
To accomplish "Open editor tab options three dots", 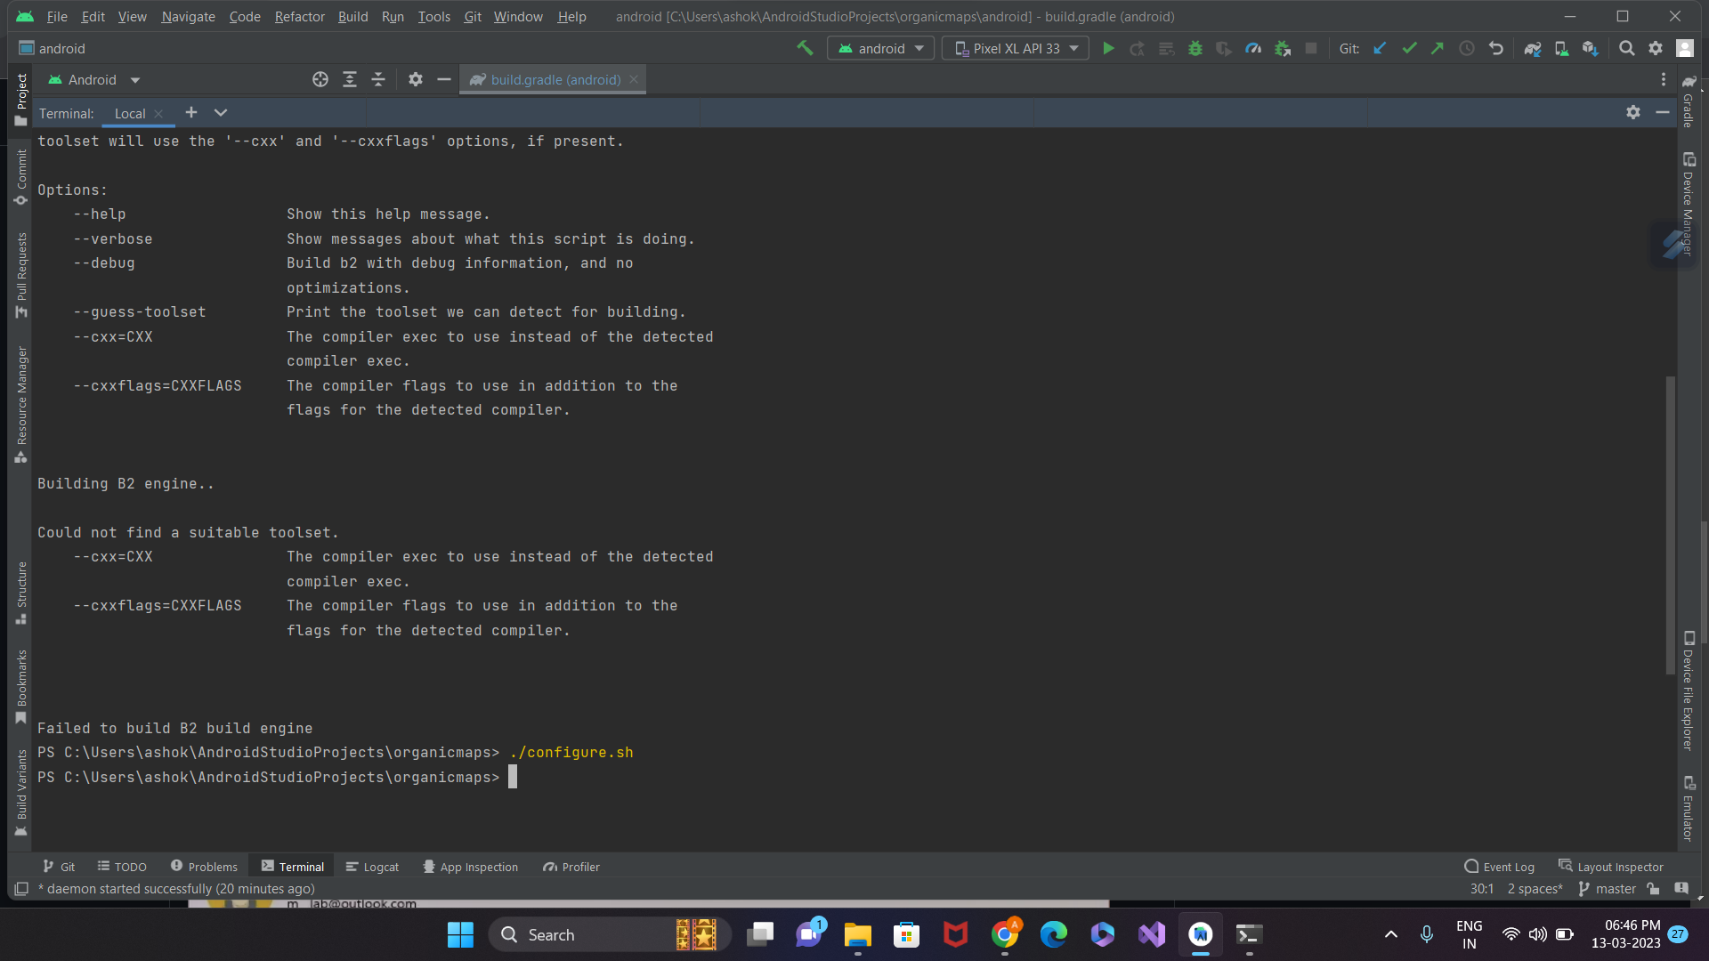I will pos(1664,79).
